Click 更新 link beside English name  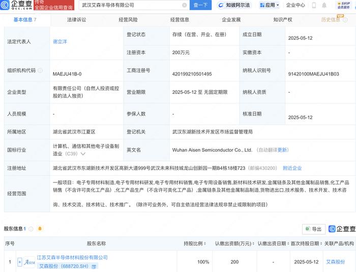click(x=282, y=150)
